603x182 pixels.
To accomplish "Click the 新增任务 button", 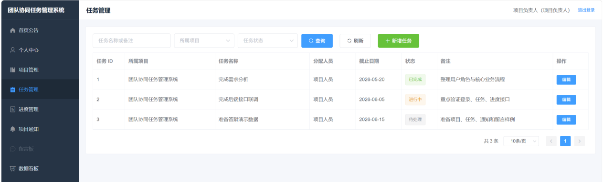I will pyautogui.click(x=399, y=41).
